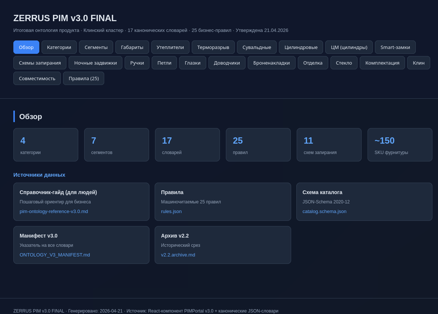Open ONTOLOGY_V3_MANIFEST.md link

tap(55, 255)
